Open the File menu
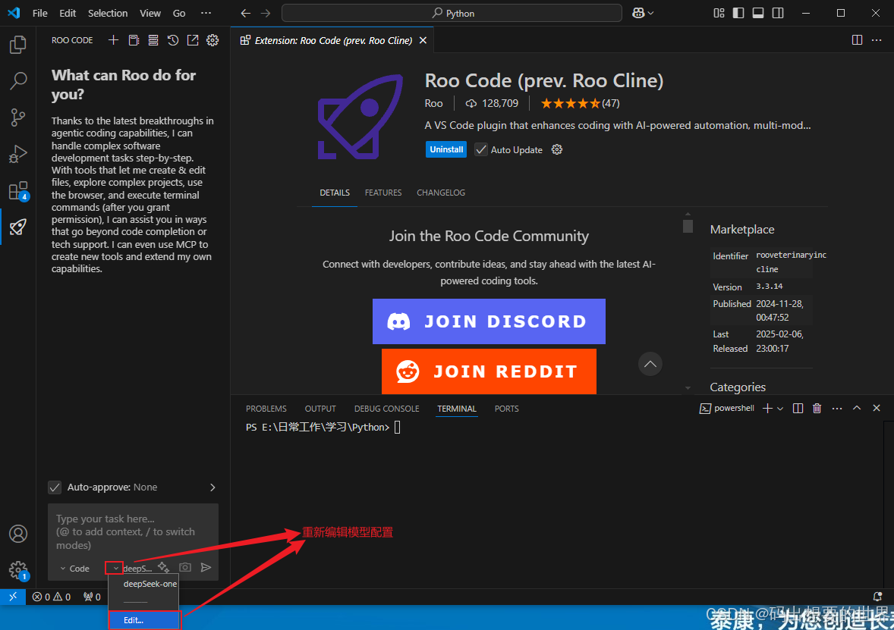The width and height of the screenshot is (894, 630). click(x=40, y=13)
